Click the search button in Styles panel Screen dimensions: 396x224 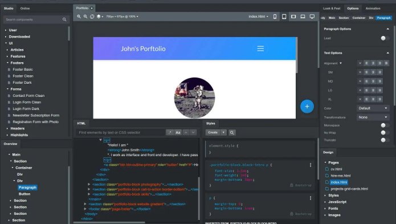pos(232,133)
